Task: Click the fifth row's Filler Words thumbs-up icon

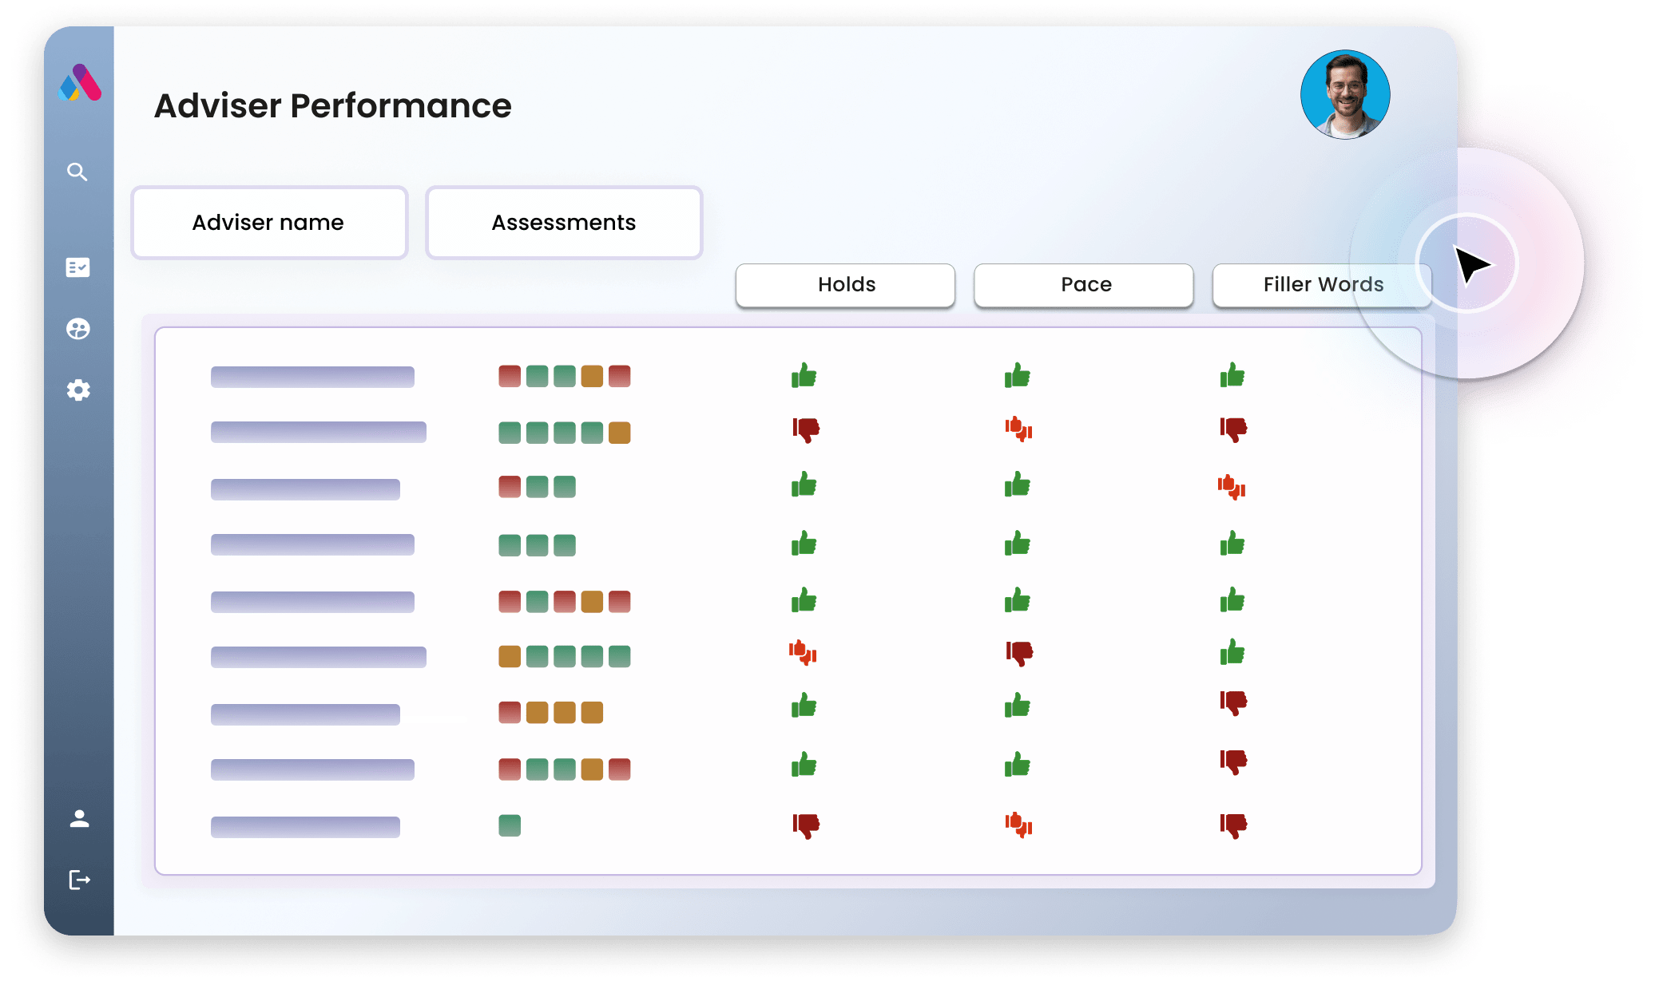Action: click(1232, 600)
